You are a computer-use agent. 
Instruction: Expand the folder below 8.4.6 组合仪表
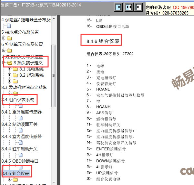(x=10, y=179)
